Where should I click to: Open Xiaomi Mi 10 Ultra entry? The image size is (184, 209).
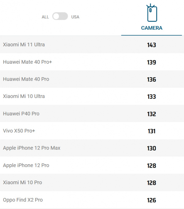(24, 96)
